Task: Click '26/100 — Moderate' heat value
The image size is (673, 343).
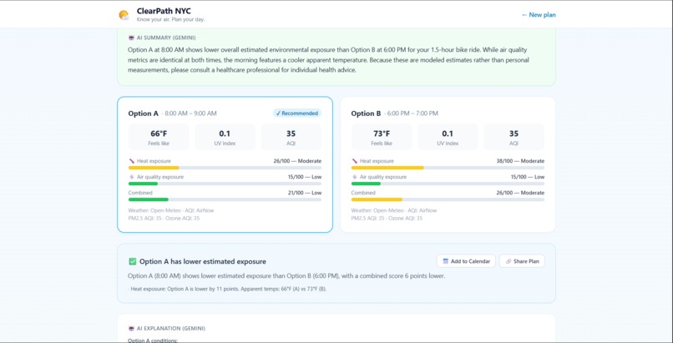Action: [297, 161]
